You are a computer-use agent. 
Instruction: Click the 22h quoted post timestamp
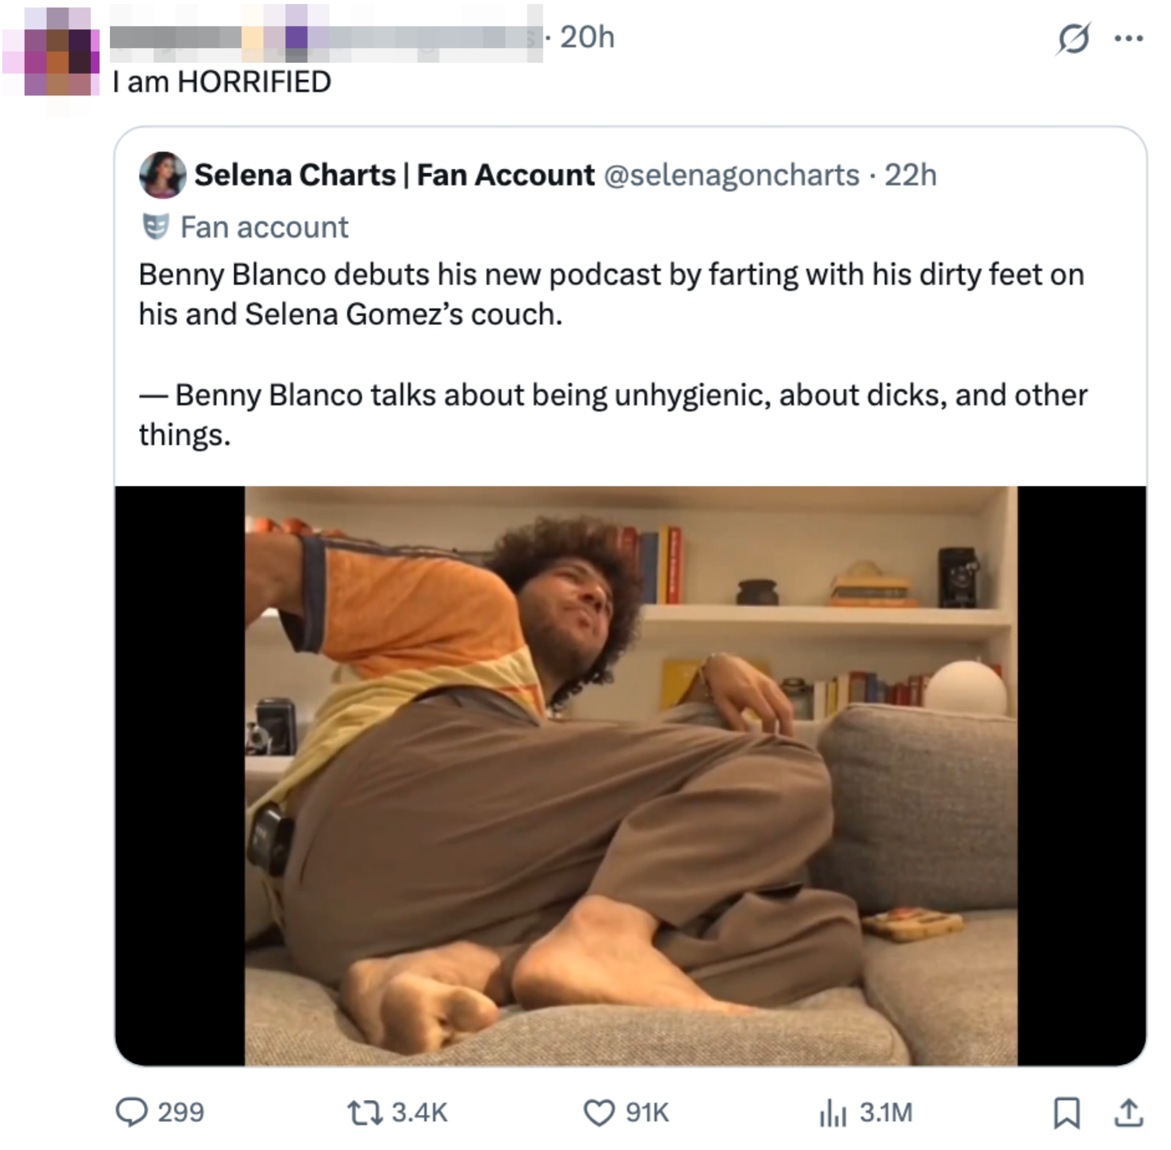pyautogui.click(x=910, y=175)
